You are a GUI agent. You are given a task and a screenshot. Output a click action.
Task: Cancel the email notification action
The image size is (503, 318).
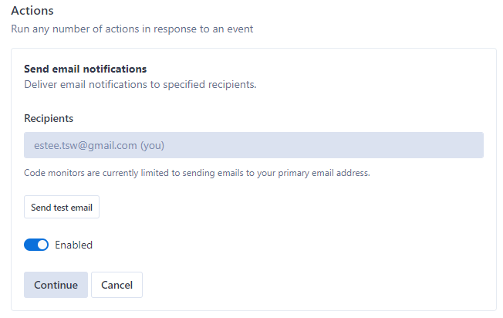pyautogui.click(x=116, y=285)
